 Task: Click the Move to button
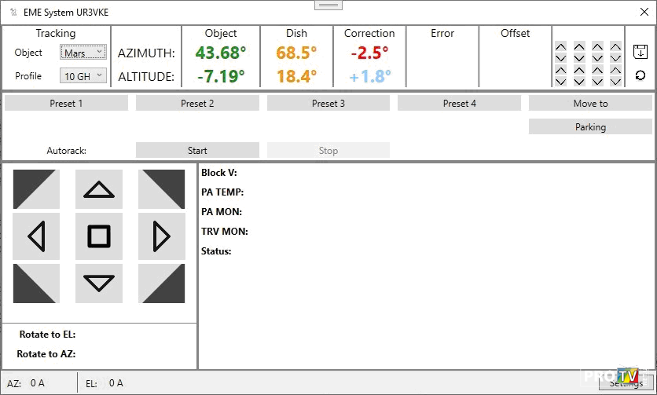590,103
